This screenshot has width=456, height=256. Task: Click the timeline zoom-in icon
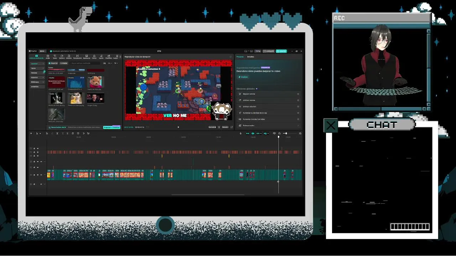pyautogui.click(x=300, y=133)
